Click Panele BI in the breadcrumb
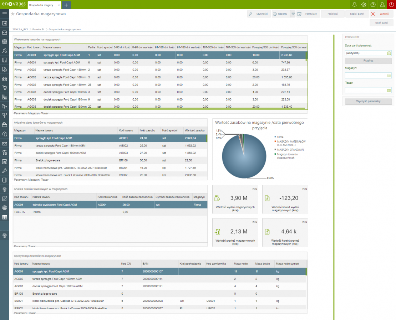Viewport: 396px width, 320px height. coord(38,29)
